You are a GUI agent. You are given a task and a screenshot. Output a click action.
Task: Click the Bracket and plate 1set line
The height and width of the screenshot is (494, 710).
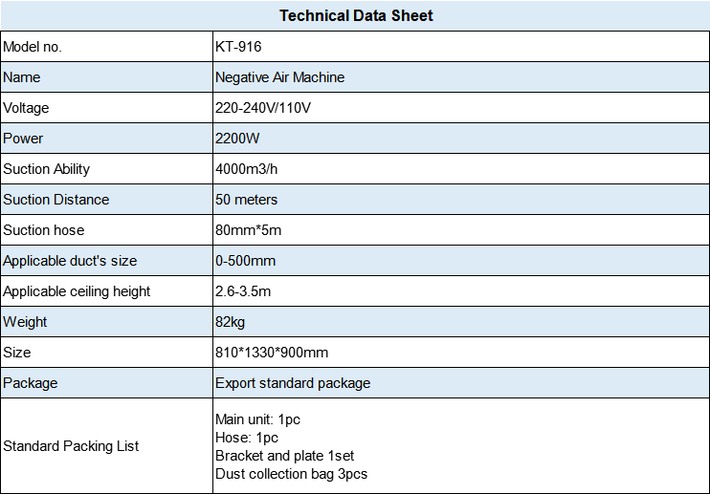click(283, 456)
